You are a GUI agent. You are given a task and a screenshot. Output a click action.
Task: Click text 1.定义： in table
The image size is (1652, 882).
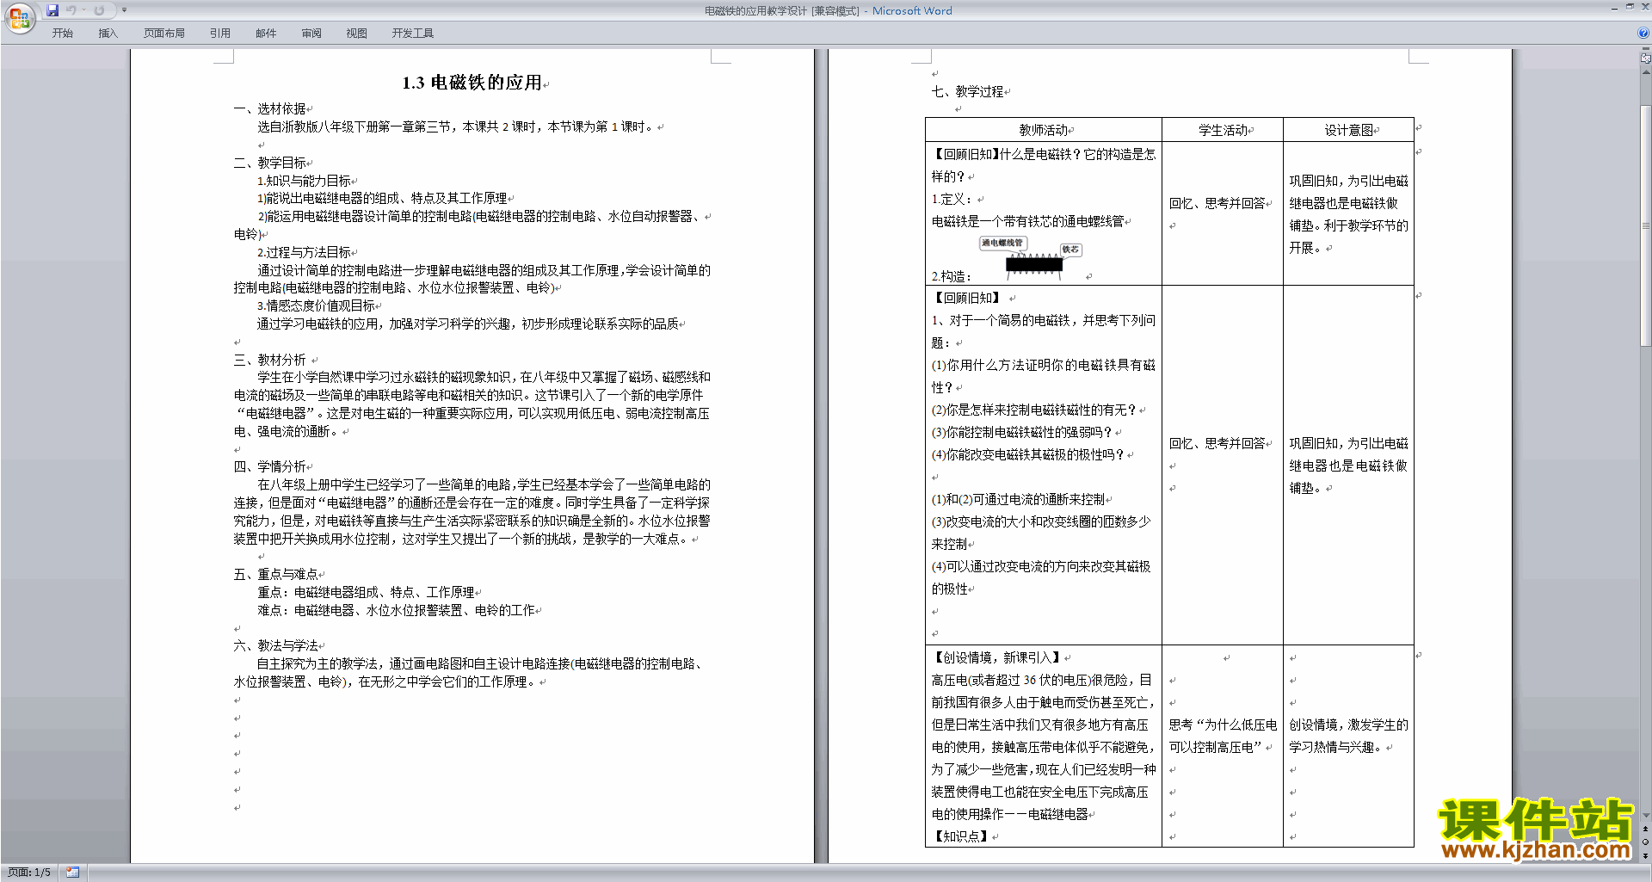[952, 199]
